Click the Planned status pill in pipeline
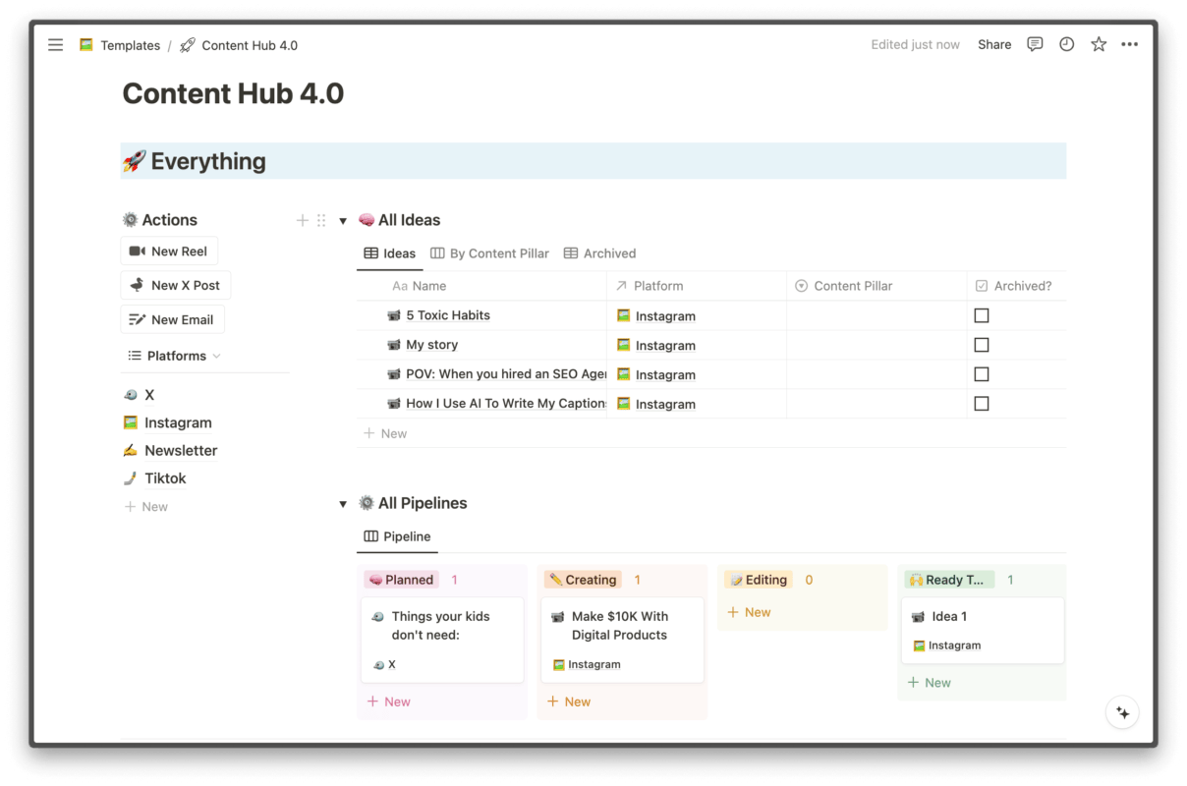Screen dimensions: 1187x786 pos(401,579)
